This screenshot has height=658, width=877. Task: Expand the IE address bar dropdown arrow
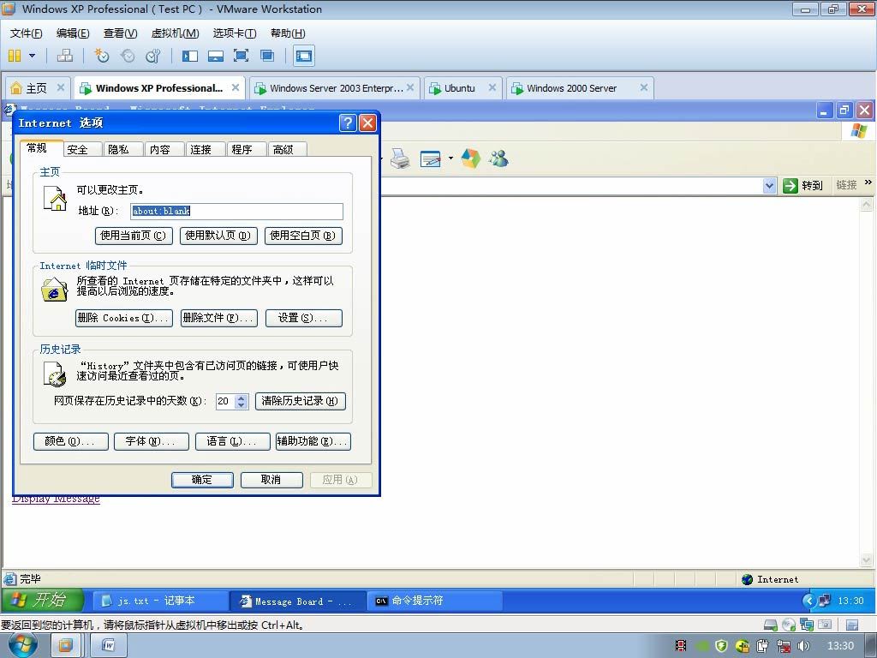(770, 185)
